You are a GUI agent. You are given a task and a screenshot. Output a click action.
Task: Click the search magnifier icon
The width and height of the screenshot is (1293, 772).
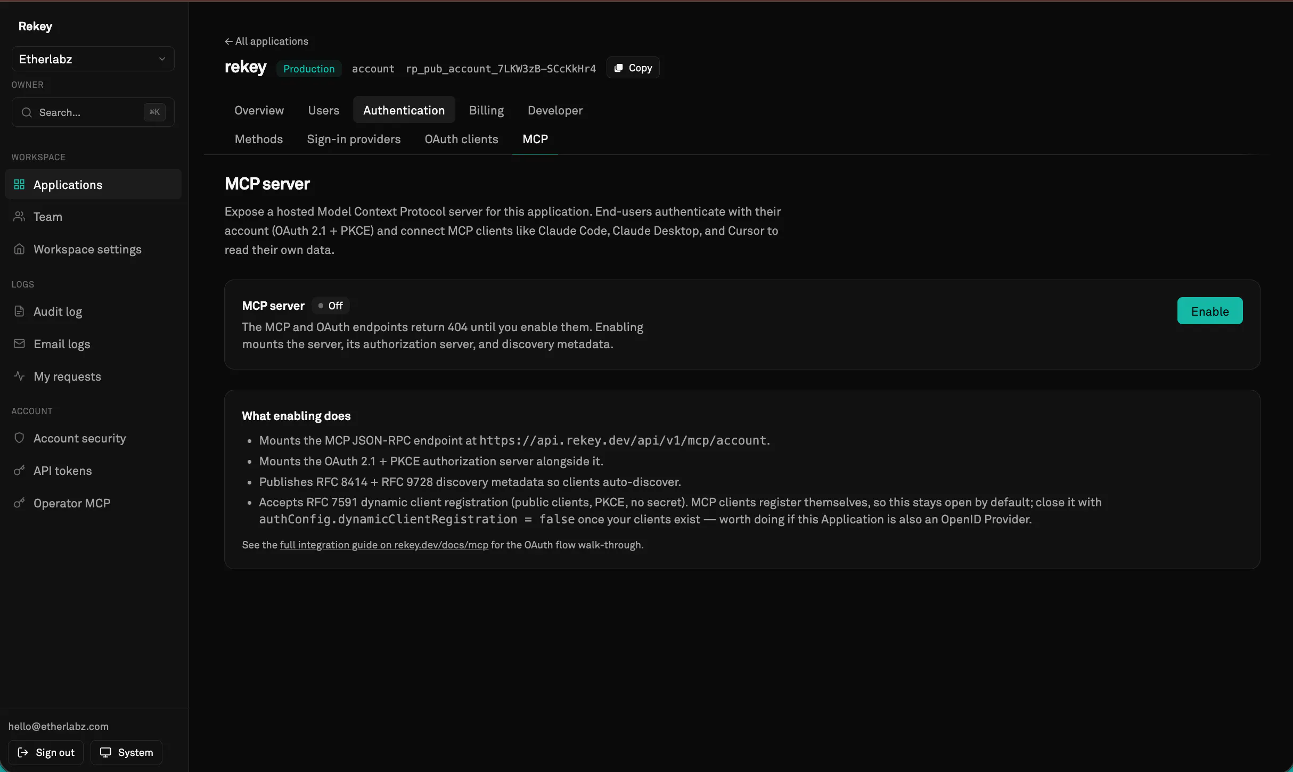[27, 112]
